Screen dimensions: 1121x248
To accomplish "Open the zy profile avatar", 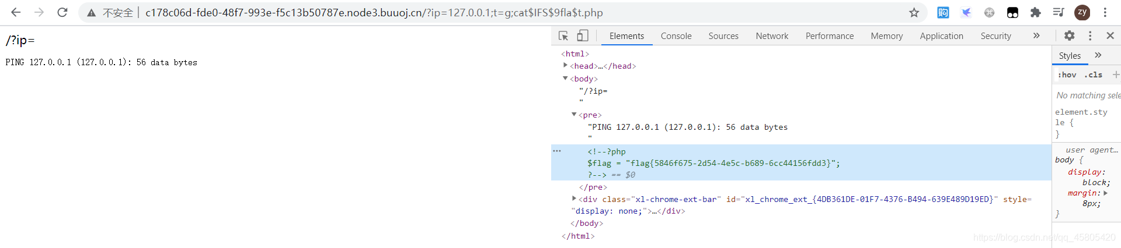I will pyautogui.click(x=1082, y=12).
